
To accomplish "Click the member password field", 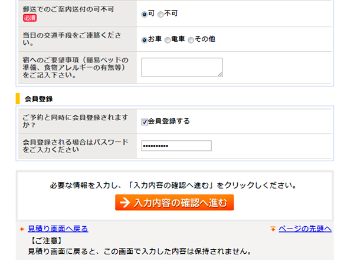I will pos(176,146).
